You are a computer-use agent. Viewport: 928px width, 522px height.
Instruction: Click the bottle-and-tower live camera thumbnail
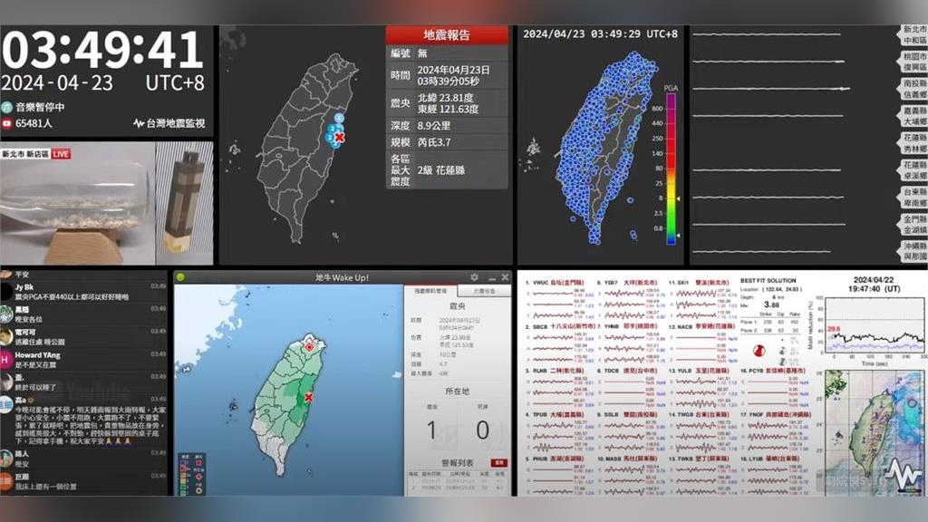107,207
